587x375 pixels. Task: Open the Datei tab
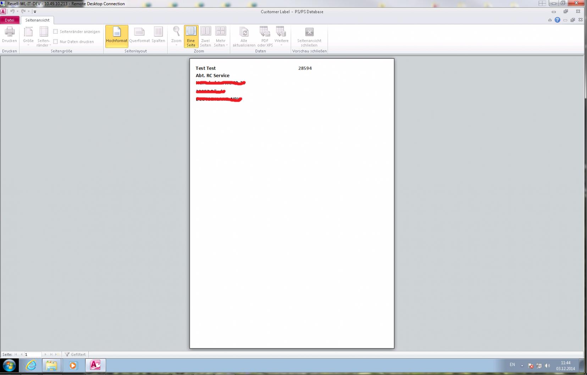pos(10,20)
